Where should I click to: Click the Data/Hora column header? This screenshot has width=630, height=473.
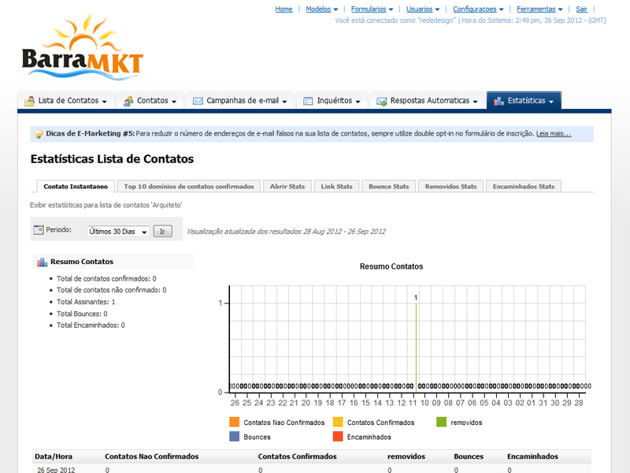point(54,456)
